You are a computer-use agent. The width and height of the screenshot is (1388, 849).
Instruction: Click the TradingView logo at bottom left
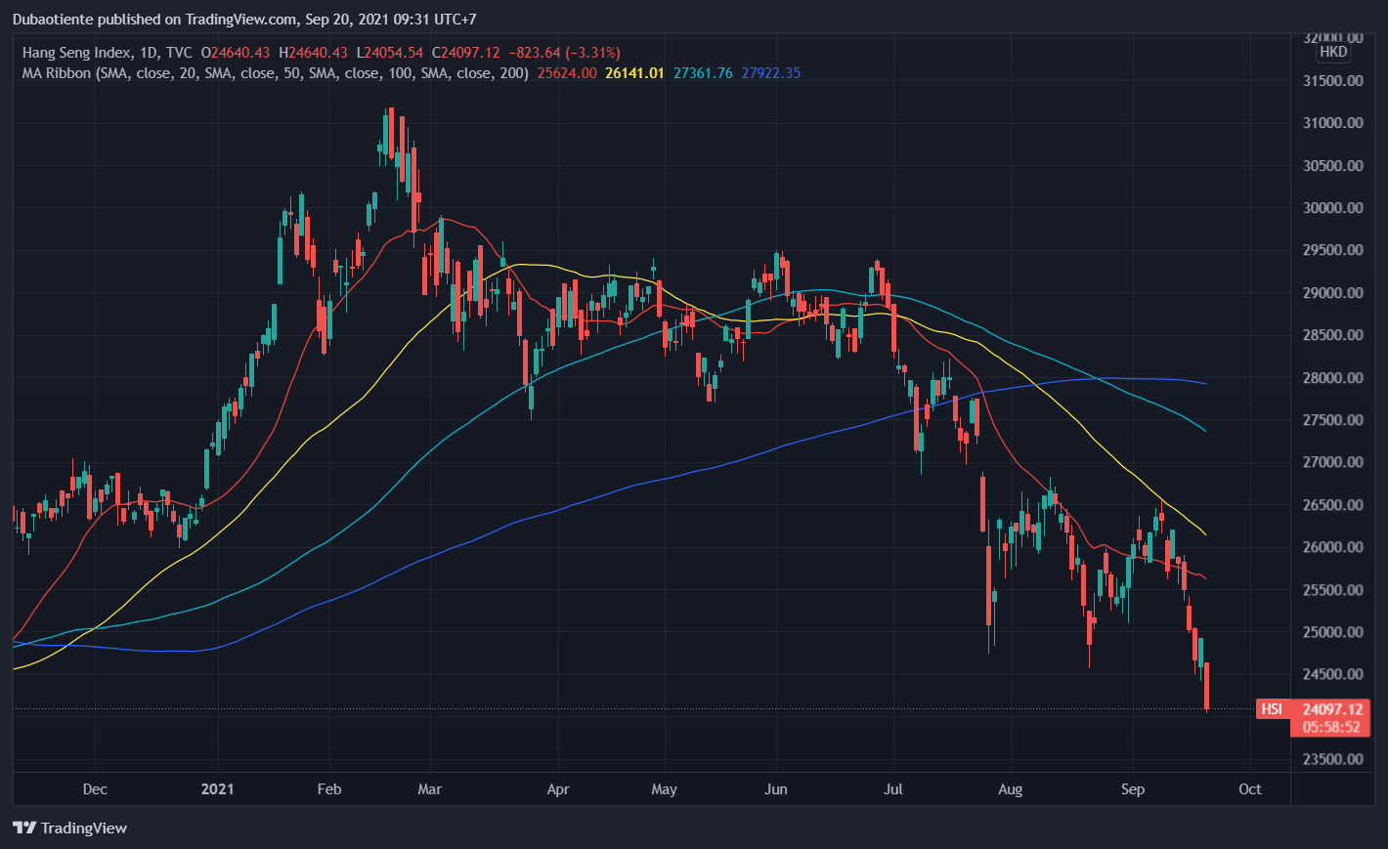point(70,828)
